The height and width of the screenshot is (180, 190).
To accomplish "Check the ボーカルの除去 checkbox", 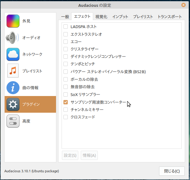I will [66, 79].
